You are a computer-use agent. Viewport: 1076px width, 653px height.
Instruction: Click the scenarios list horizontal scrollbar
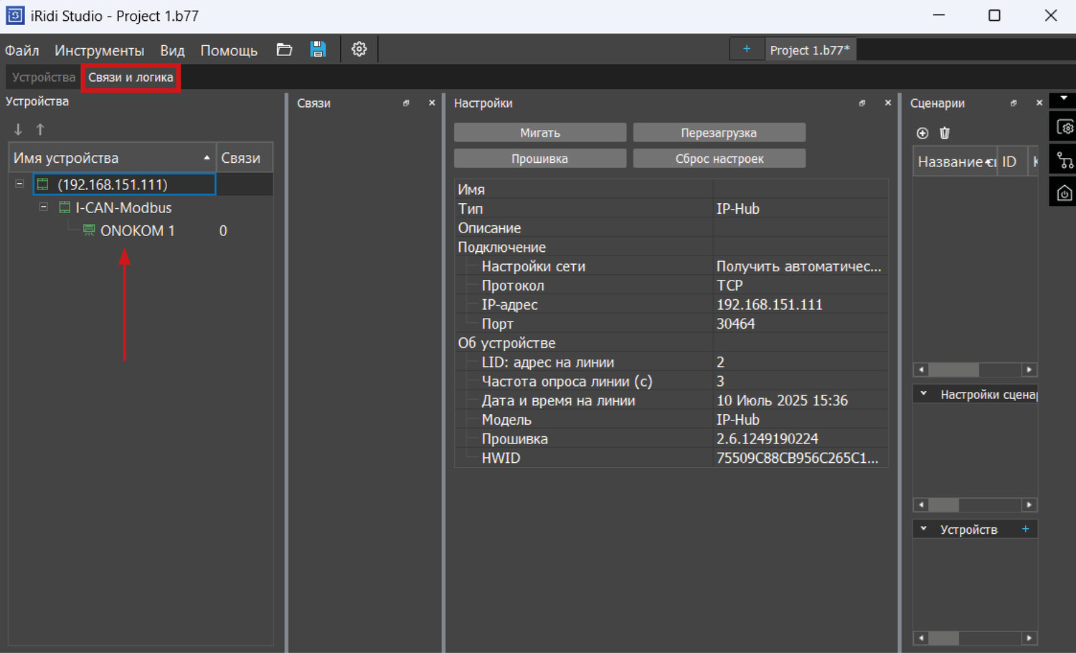975,370
